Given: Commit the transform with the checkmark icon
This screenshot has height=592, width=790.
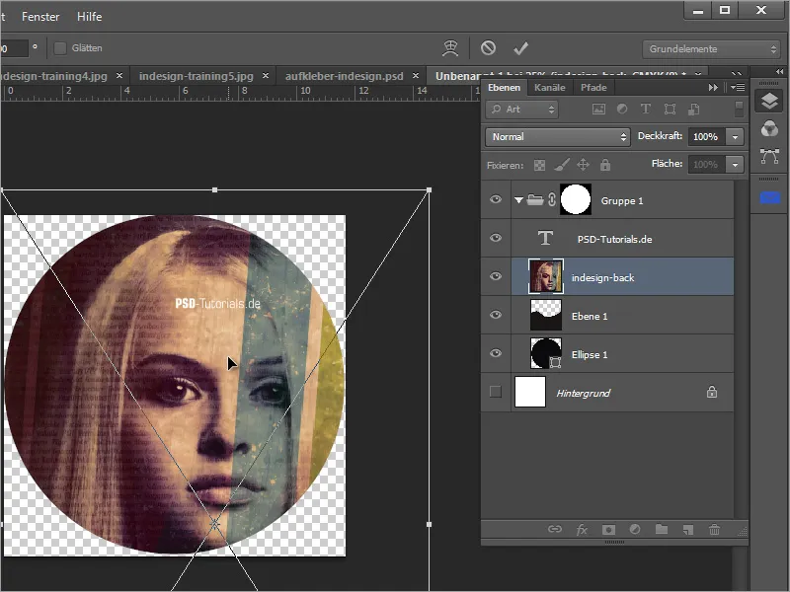Looking at the screenshot, I should point(521,48).
